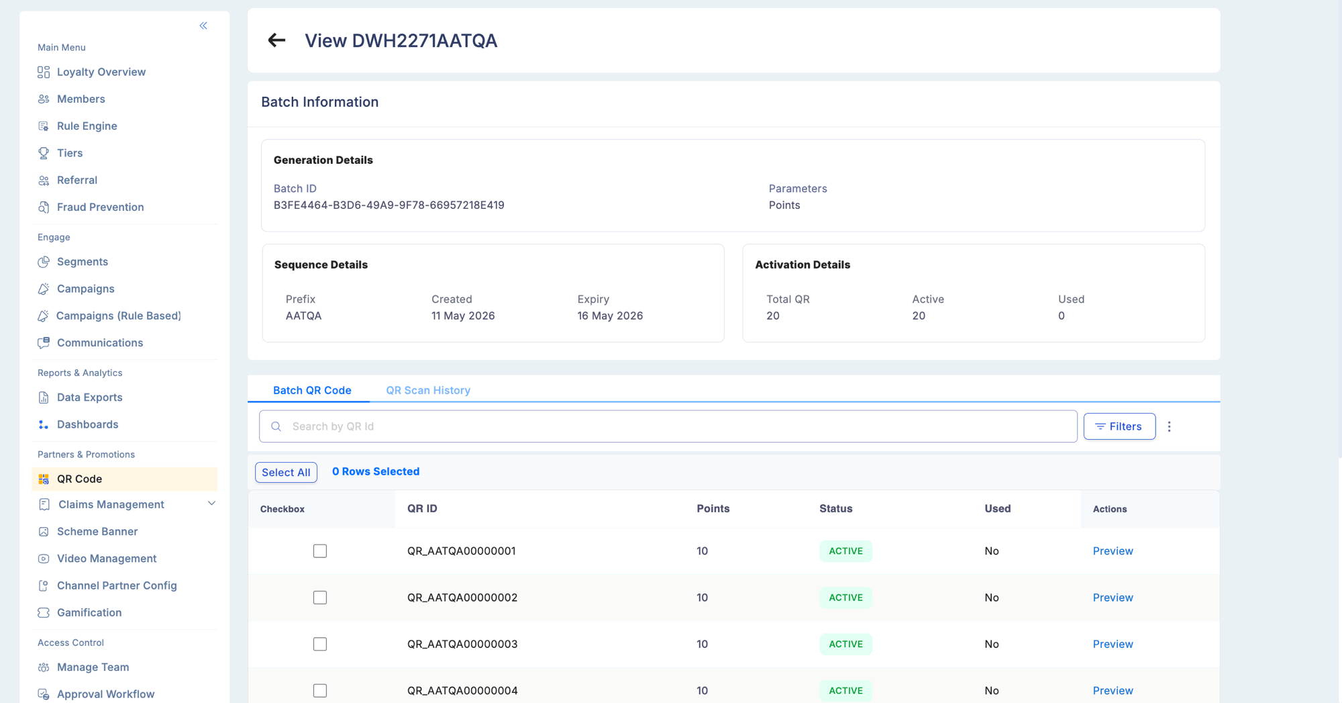The height and width of the screenshot is (703, 1342).
Task: Click the Video Management play icon
Action: click(44, 559)
